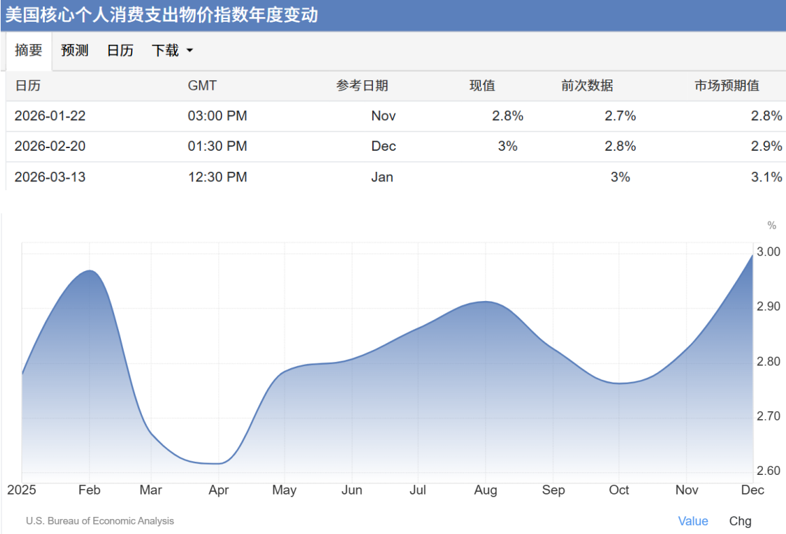
Task: Show the Value view of the chart
Action: (693, 521)
